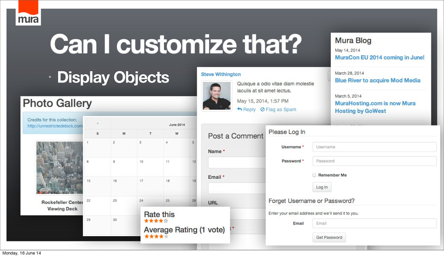The width and height of the screenshot is (444, 257).
Task: Open the MuraHosting.com is now Mura Hosting post
Action: coord(375,107)
